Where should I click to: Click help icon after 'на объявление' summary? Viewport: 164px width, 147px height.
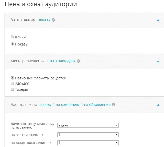(x=114, y=105)
